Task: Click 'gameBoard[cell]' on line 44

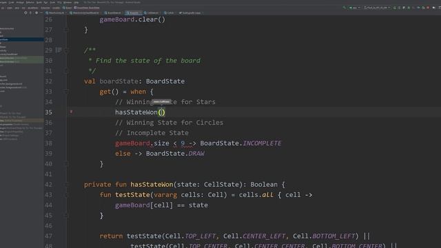Action: click(144, 205)
